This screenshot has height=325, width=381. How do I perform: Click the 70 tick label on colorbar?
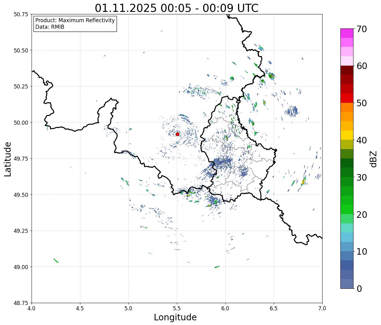click(x=362, y=29)
